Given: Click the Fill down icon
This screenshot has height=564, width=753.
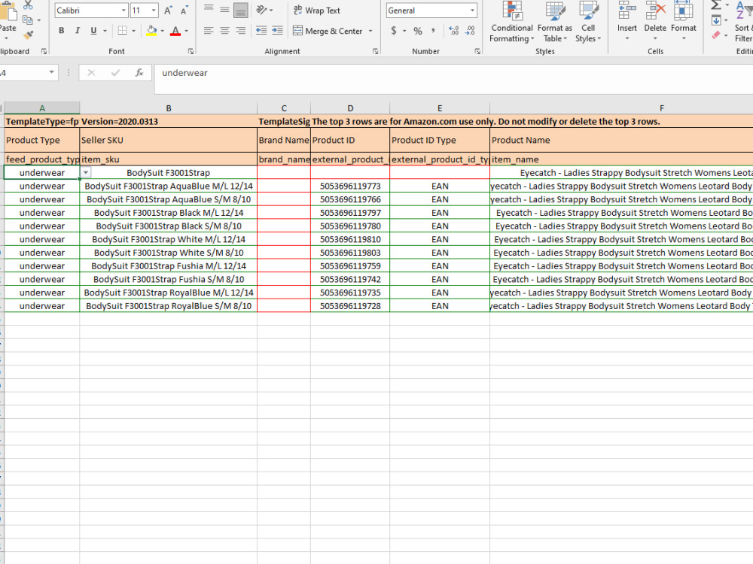Looking at the screenshot, I should (x=716, y=20).
